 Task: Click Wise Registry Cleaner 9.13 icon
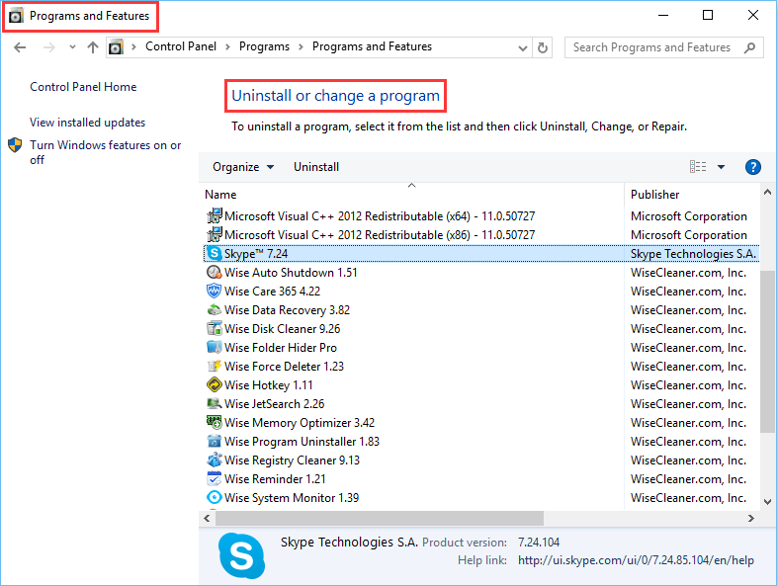[x=214, y=460]
